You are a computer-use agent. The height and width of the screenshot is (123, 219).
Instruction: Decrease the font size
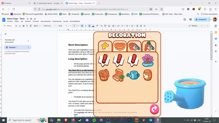(71, 26)
